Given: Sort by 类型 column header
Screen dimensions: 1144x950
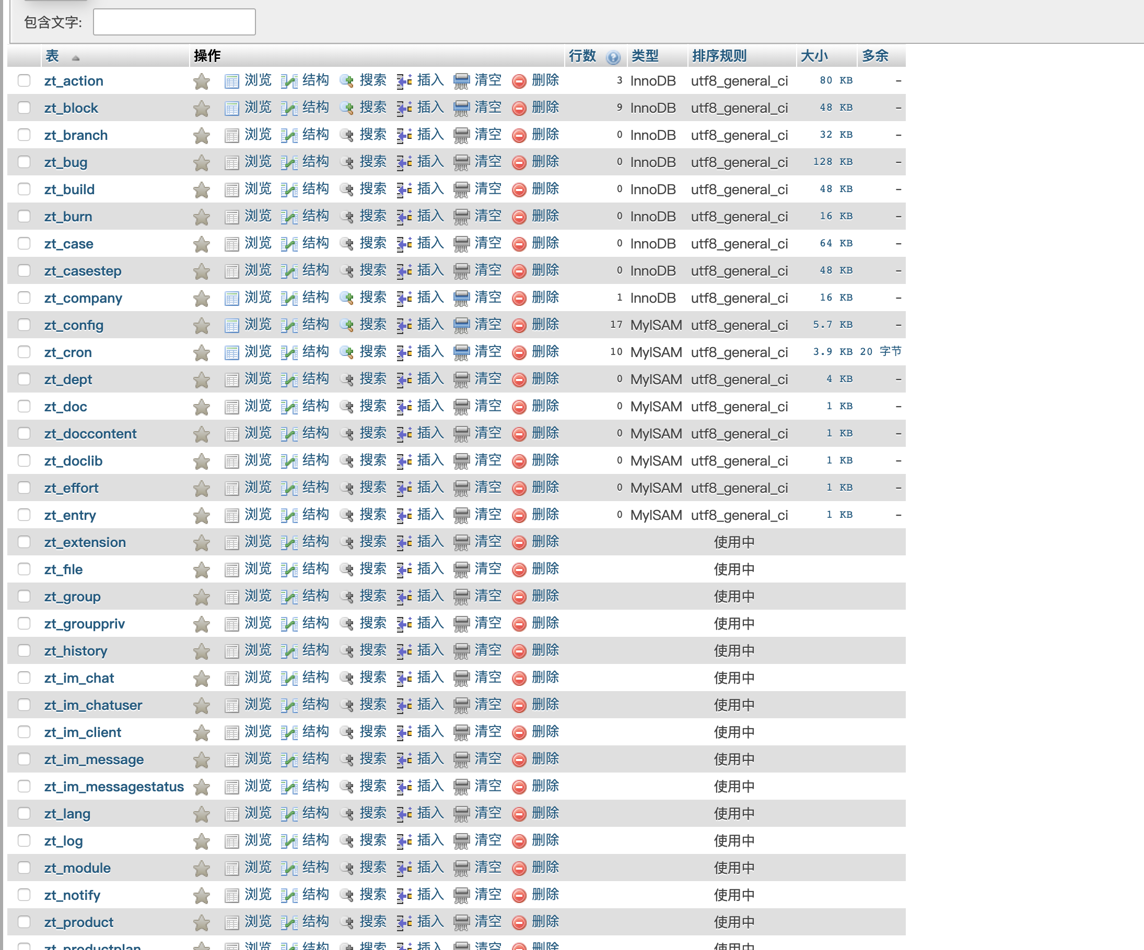Looking at the screenshot, I should 645,56.
